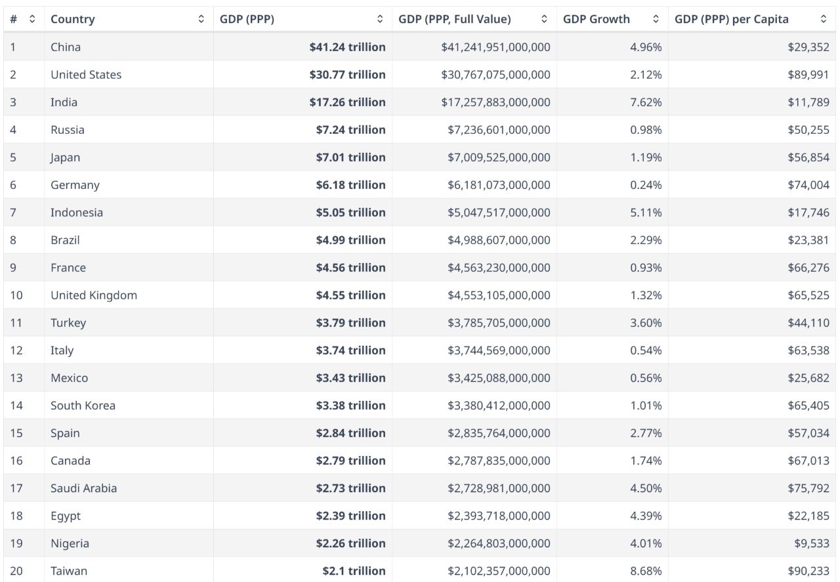Select the Germany country entry
This screenshot has height=582, width=840.
75,185
